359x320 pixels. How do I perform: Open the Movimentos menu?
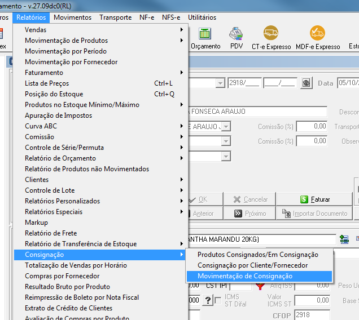pyautogui.click(x=73, y=17)
